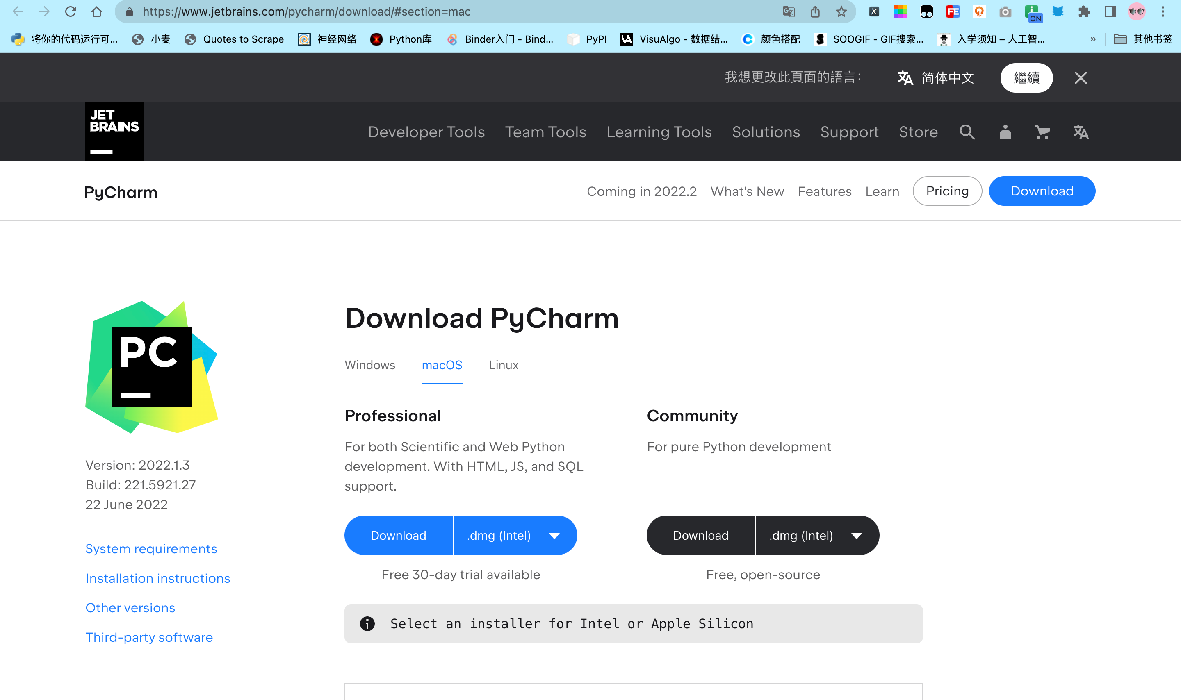Click the PyCharm product title

coord(121,193)
